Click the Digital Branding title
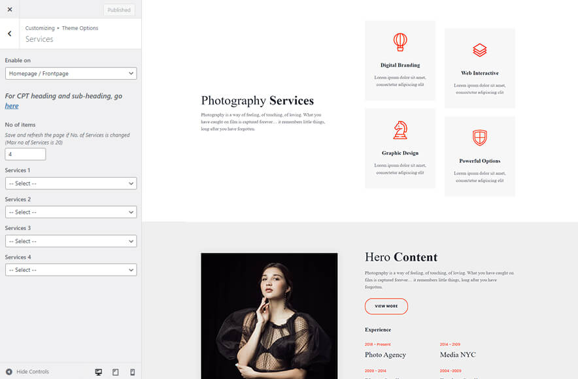Image resolution: width=578 pixels, height=379 pixels. pos(400,65)
